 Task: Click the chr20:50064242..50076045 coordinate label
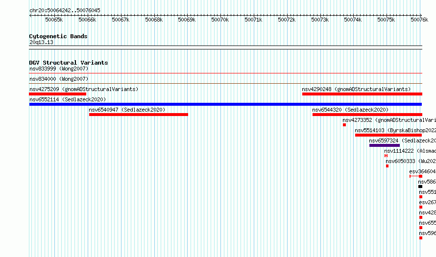pyautogui.click(x=65, y=10)
